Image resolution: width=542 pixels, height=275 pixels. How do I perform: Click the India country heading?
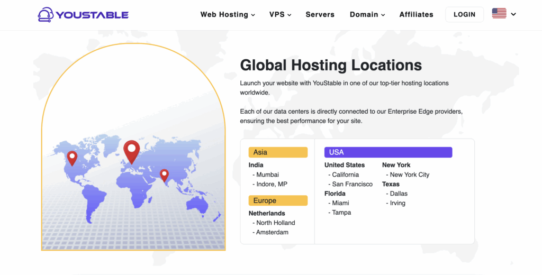click(x=256, y=165)
